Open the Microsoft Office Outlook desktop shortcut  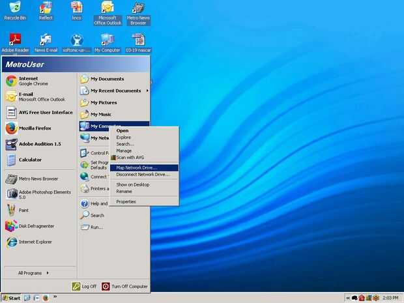click(108, 14)
